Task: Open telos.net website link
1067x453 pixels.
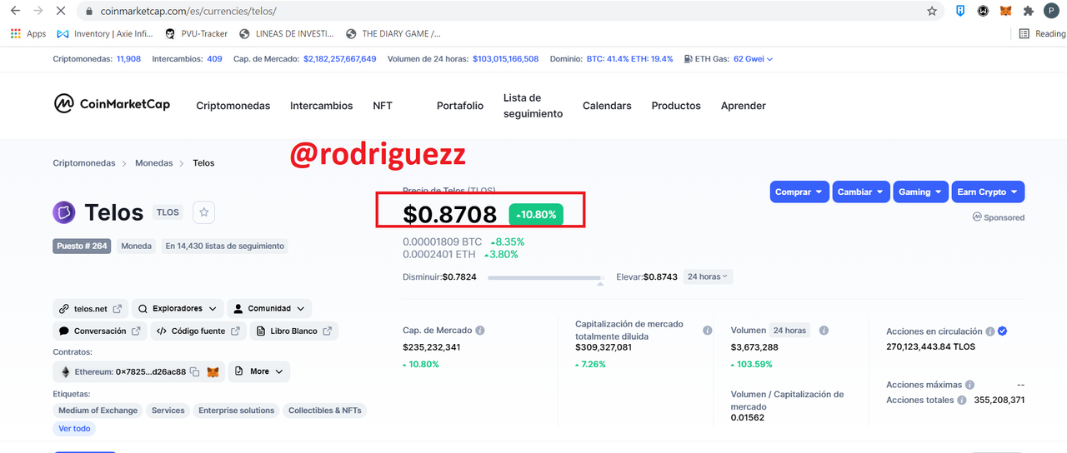Action: [x=90, y=309]
